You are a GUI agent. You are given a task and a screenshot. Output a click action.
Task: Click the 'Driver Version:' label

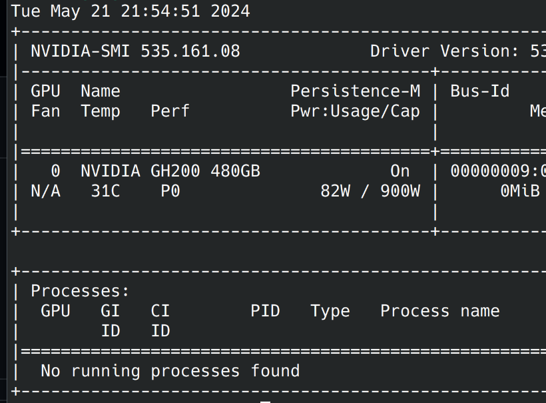[x=445, y=51]
